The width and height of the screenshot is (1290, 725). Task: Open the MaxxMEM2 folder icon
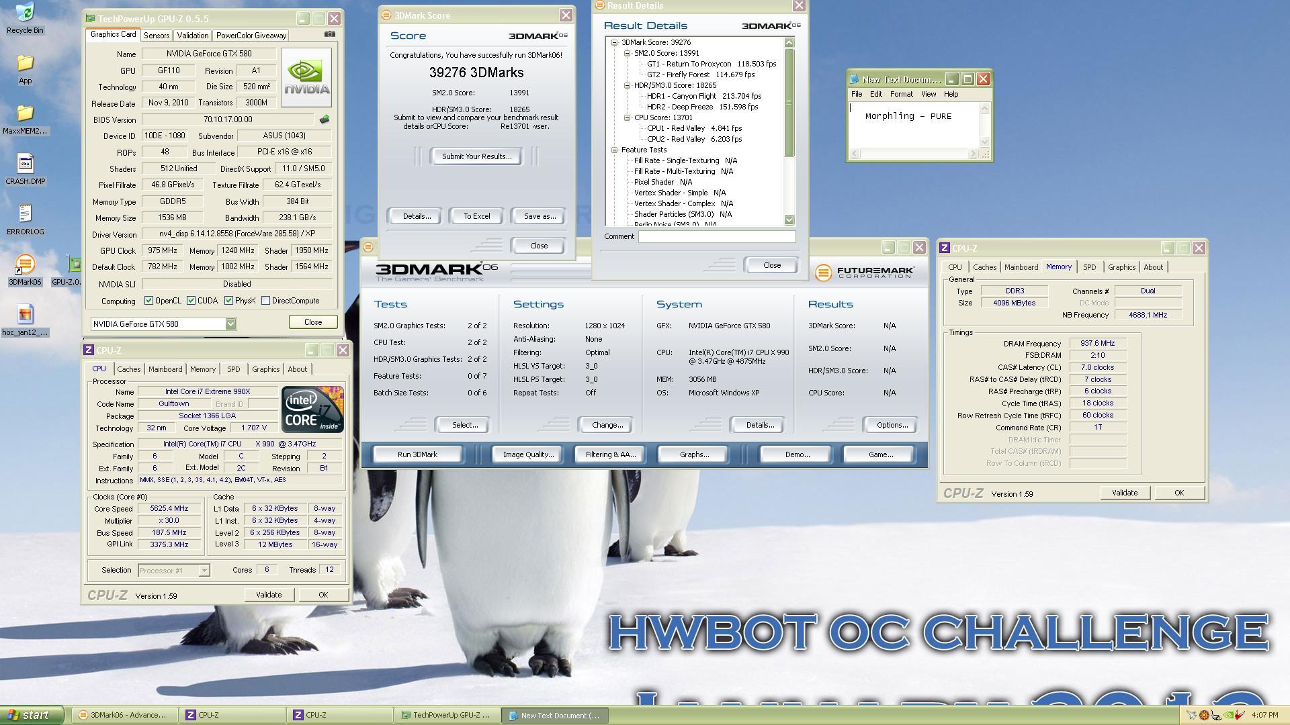25,113
